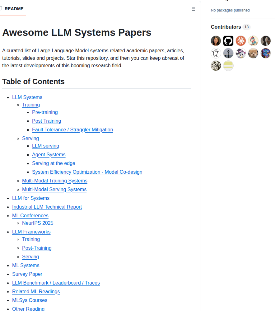Open the Post-Training frameworks link
This screenshot has width=275, height=311.
(x=37, y=248)
